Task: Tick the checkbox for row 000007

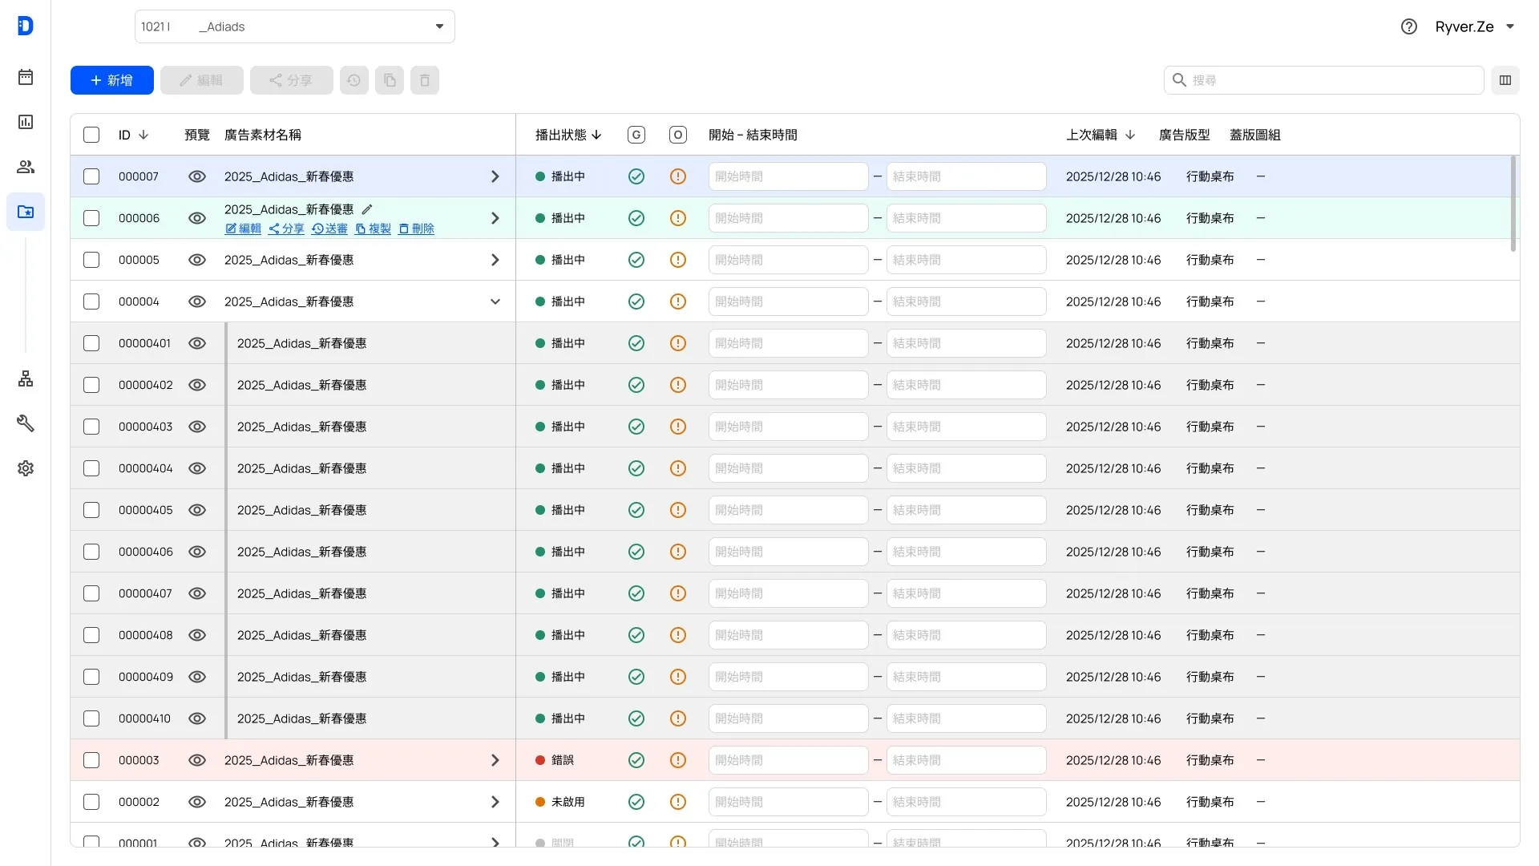Action: click(91, 176)
